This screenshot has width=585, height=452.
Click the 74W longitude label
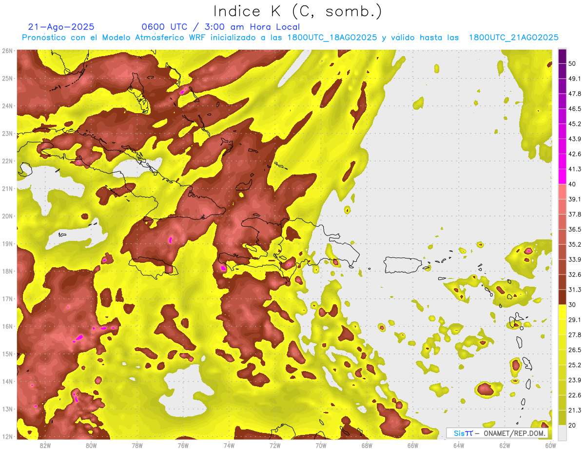pos(229,445)
